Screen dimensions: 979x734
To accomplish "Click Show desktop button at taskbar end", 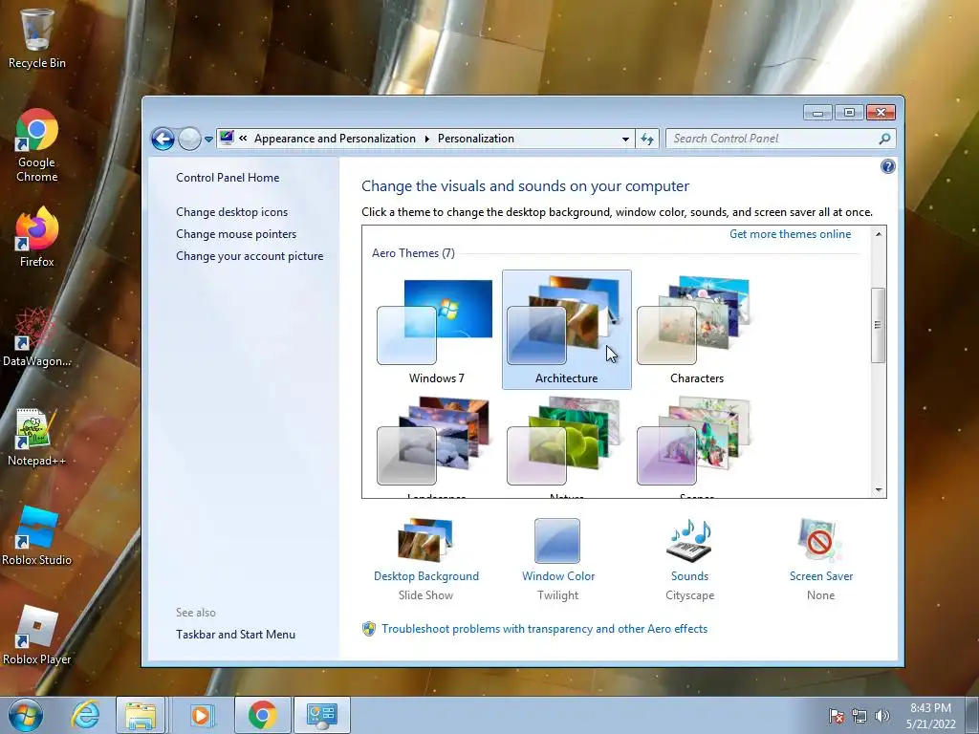I will [972, 715].
